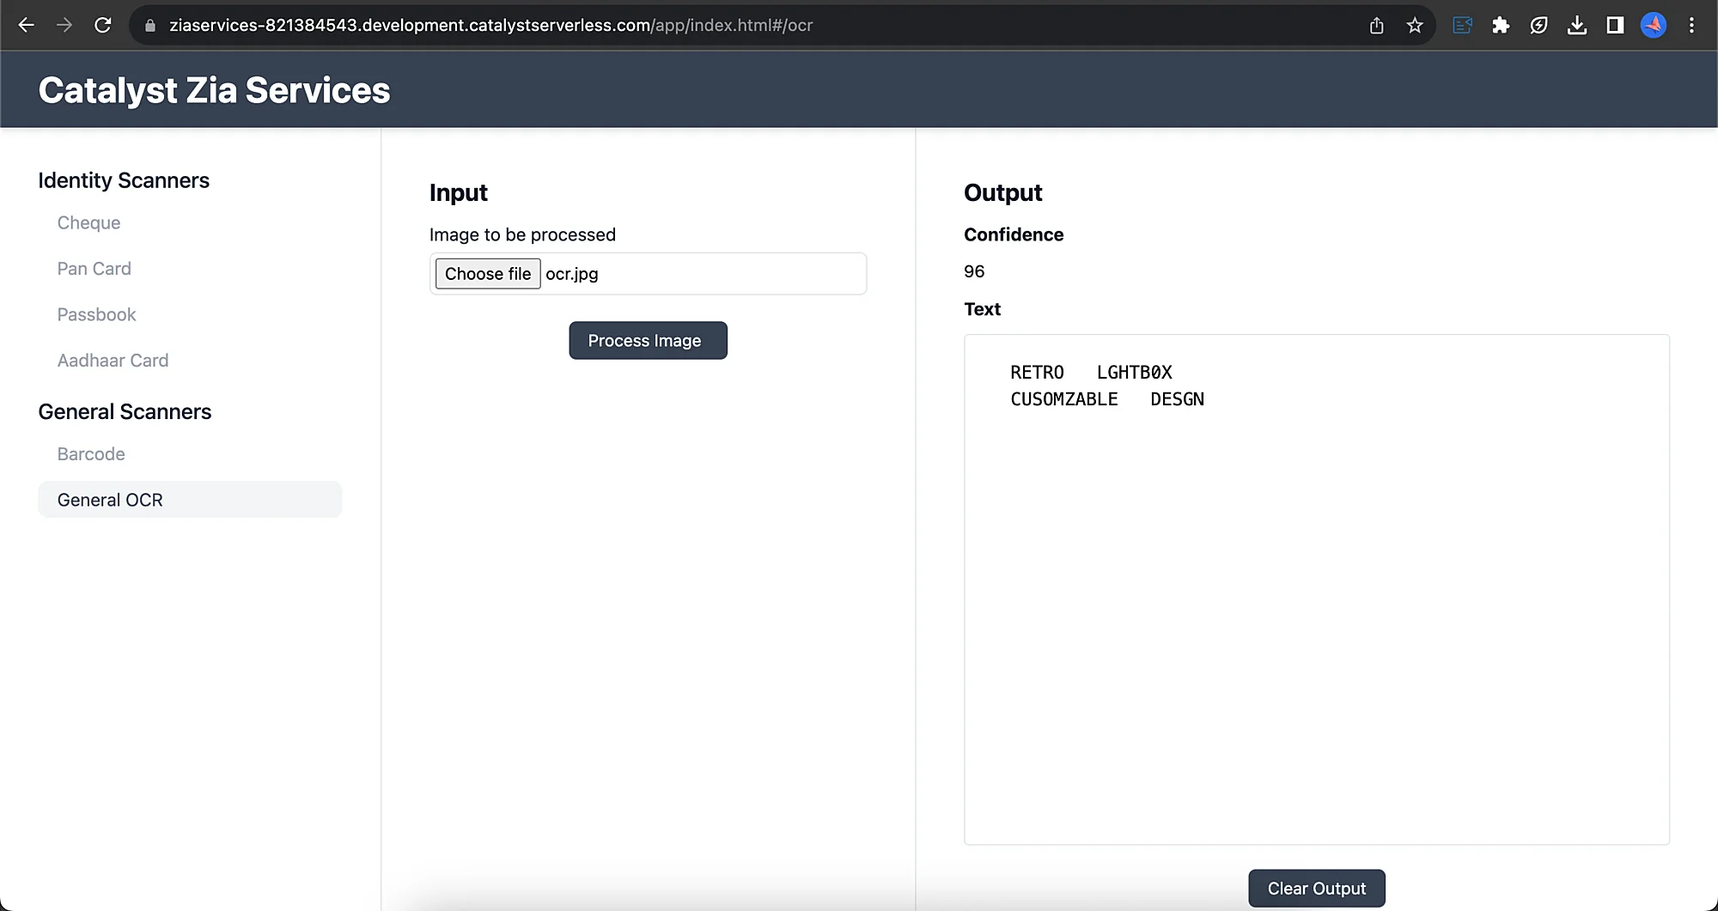Click the browser forward arrow

click(64, 25)
